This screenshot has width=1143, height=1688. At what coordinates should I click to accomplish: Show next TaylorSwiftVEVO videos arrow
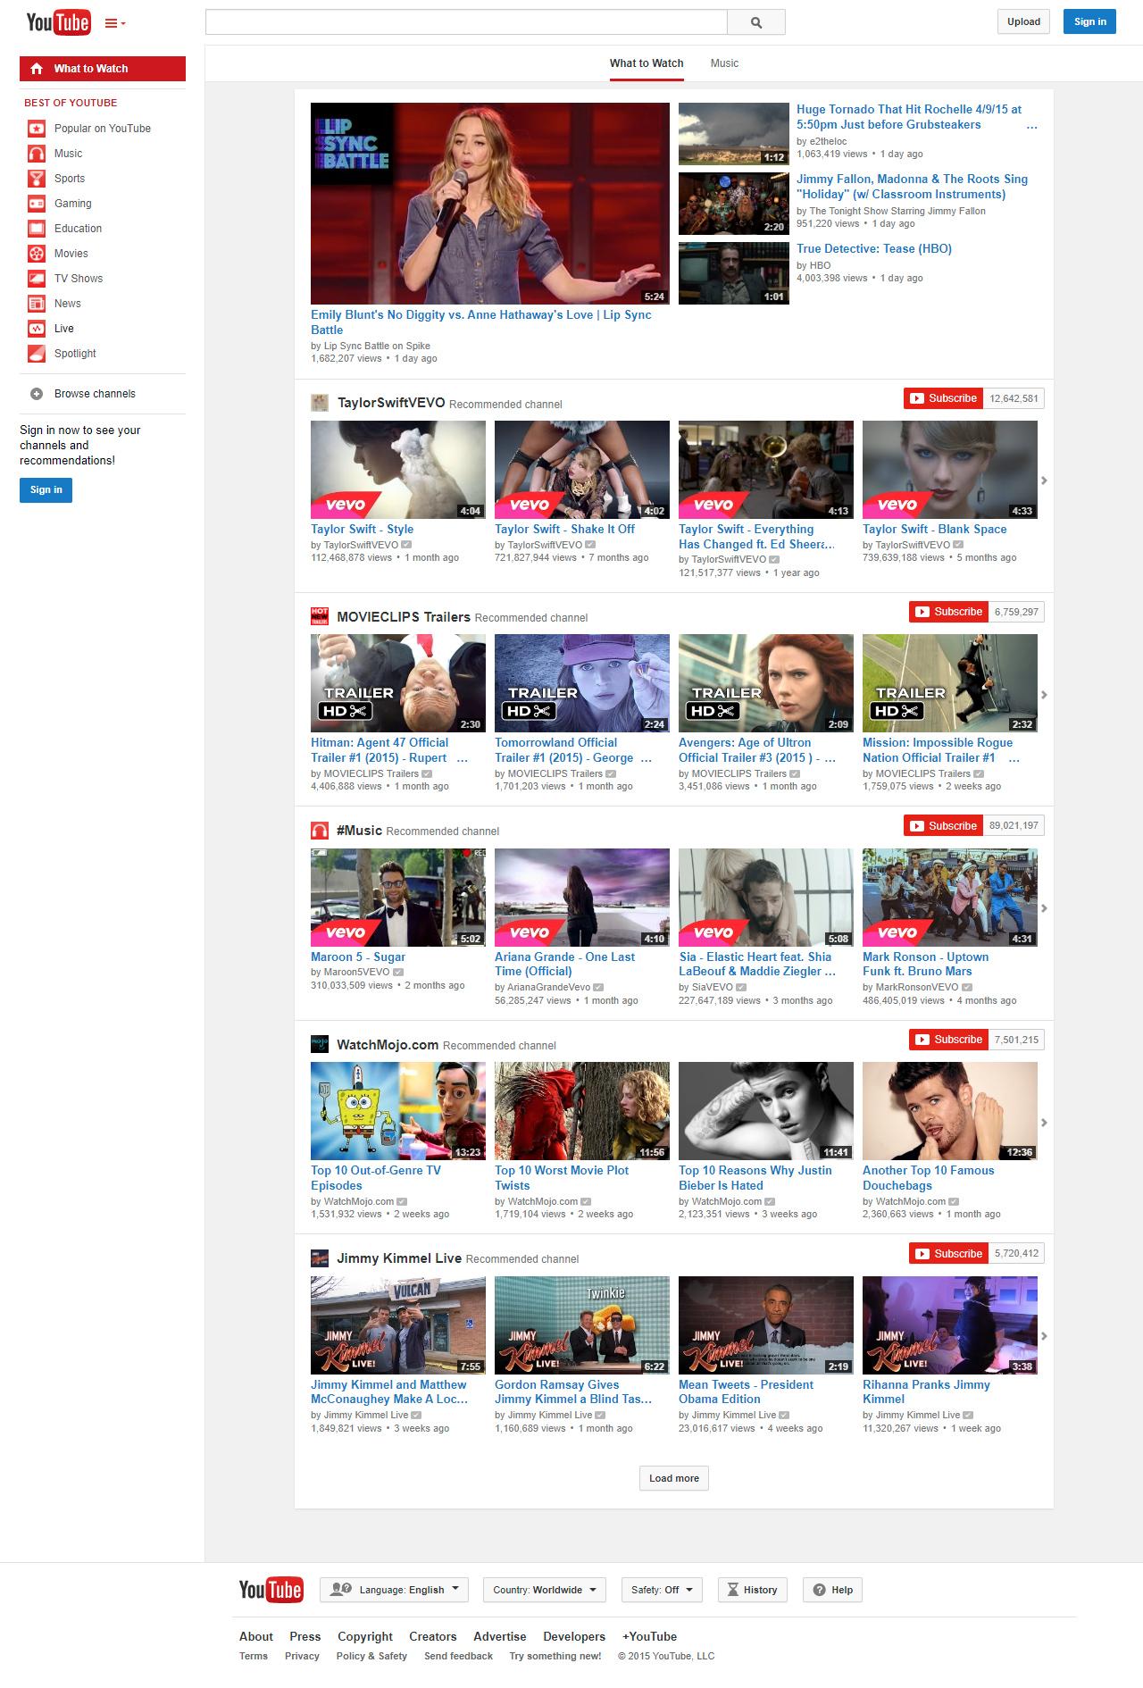point(1044,480)
